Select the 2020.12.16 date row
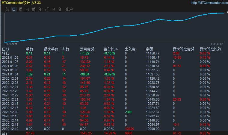The width and height of the screenshot is (228, 135). click(10, 112)
